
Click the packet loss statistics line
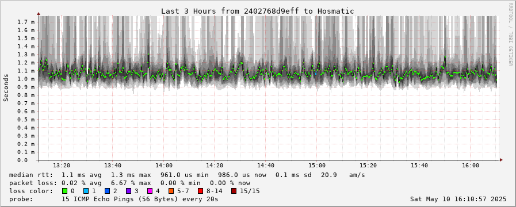(129, 183)
